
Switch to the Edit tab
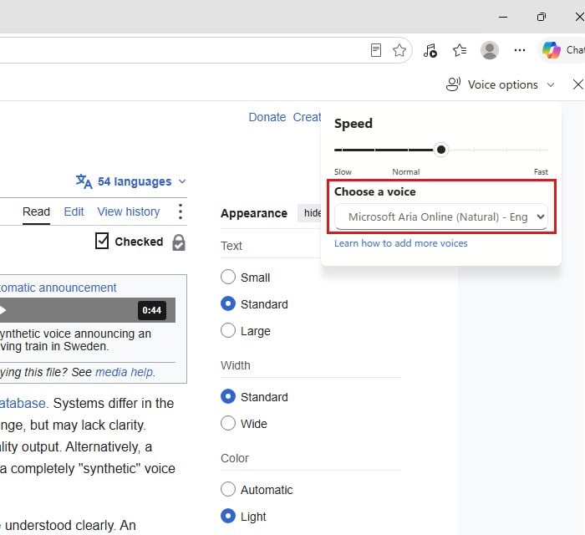coord(74,211)
